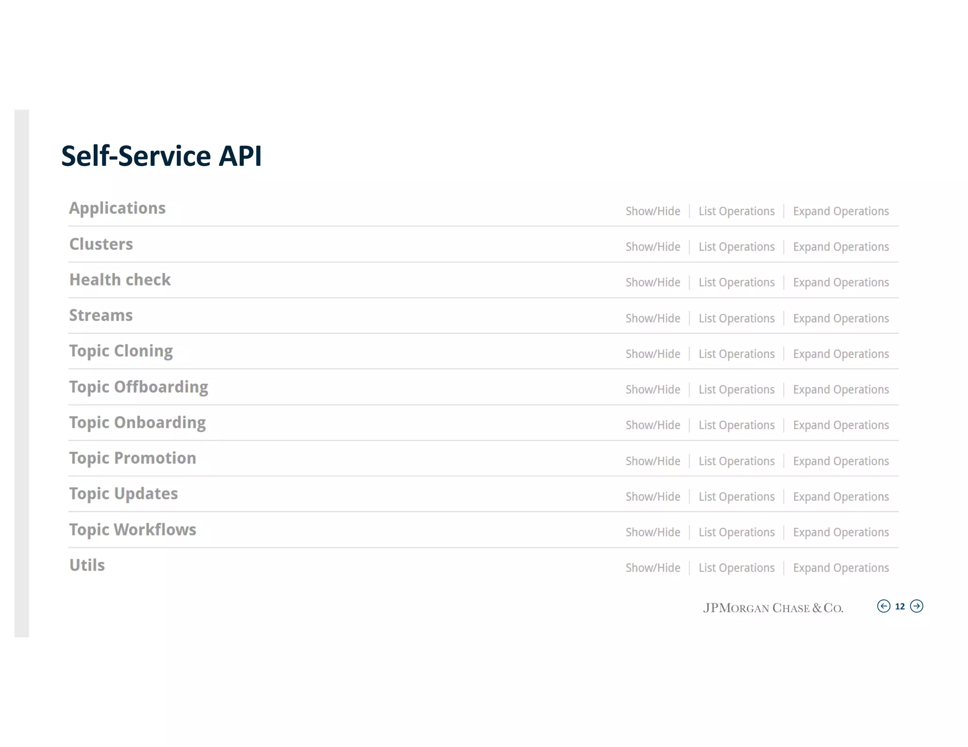
Task: Toggle Show/Hide for Clusters
Action: tap(653, 246)
